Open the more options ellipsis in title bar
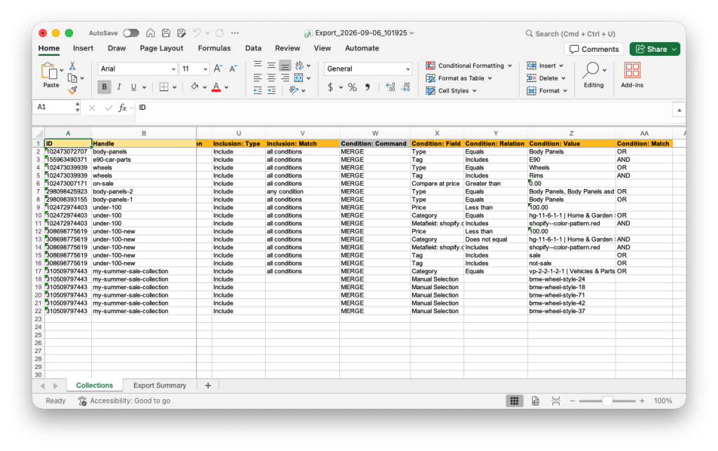 [235, 33]
